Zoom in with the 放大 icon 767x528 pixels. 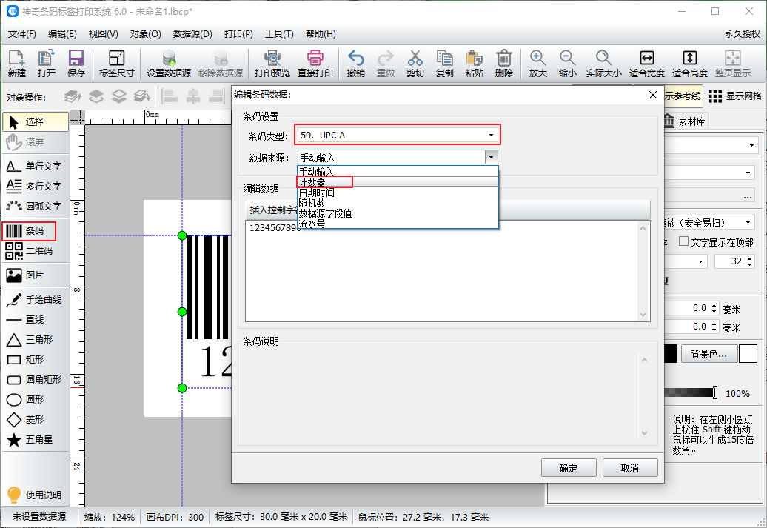pos(537,64)
